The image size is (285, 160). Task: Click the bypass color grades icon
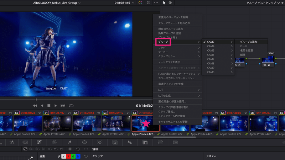(x=140, y=3)
